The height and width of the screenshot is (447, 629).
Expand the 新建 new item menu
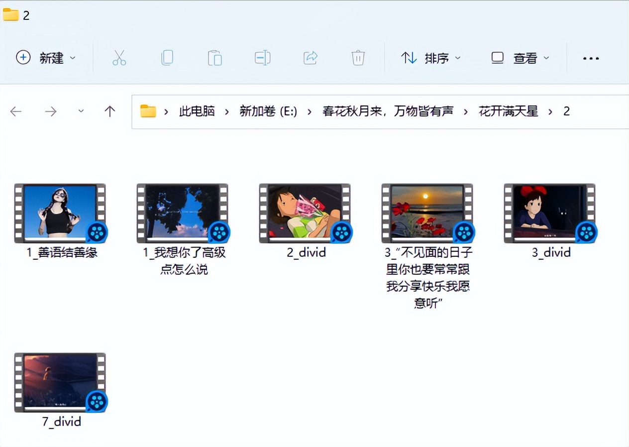tap(46, 58)
